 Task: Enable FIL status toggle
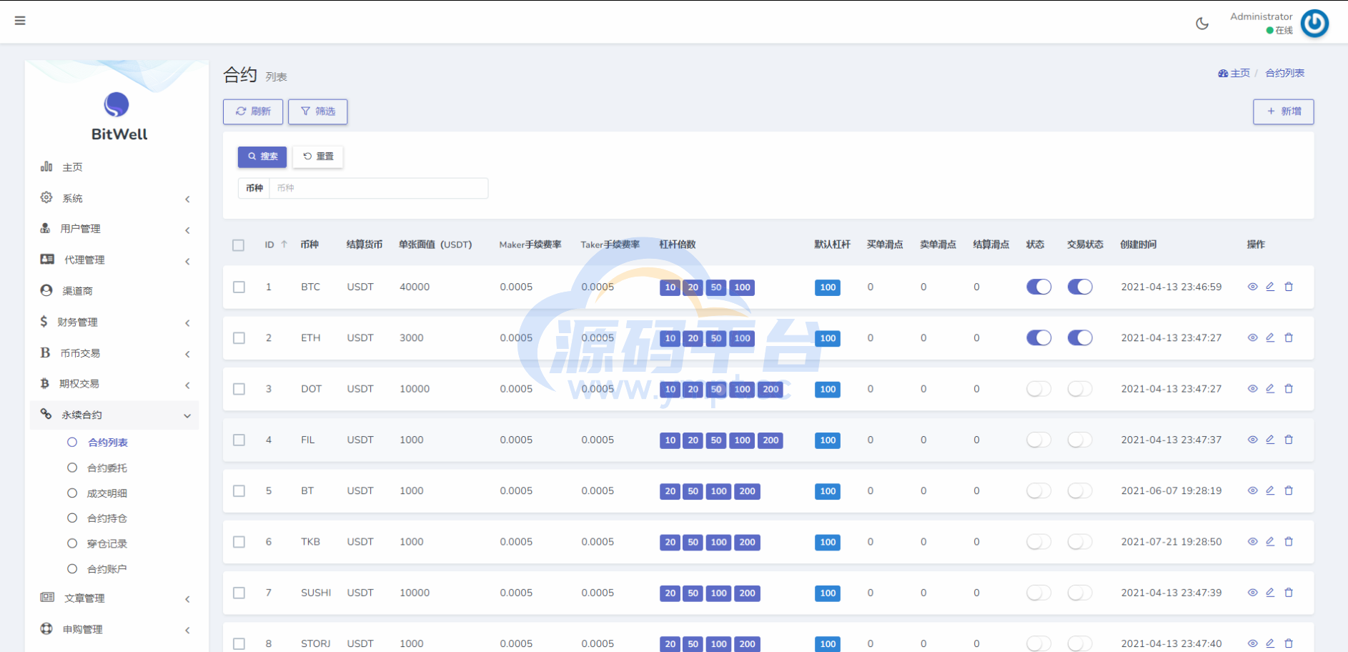[1039, 440]
